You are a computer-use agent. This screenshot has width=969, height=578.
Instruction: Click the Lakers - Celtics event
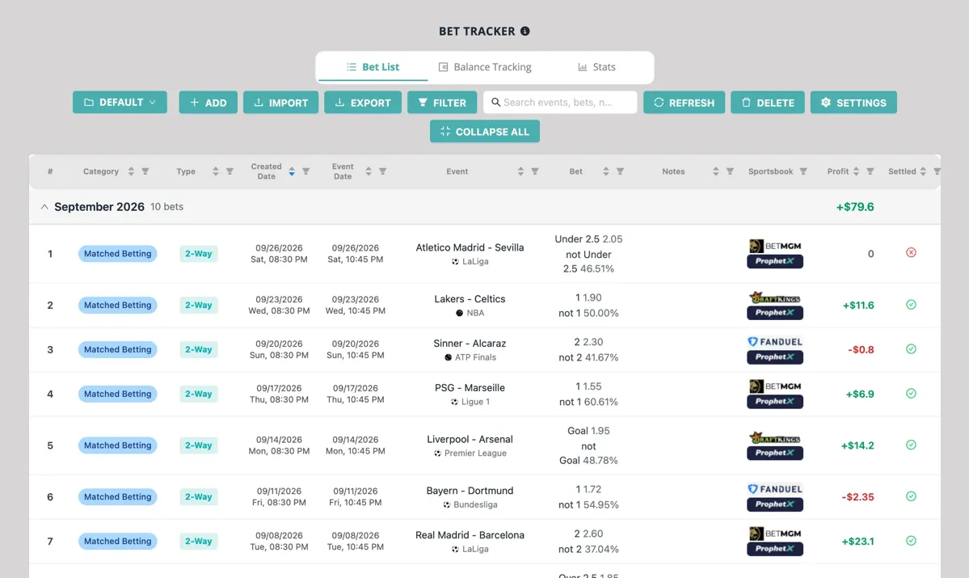(x=470, y=298)
